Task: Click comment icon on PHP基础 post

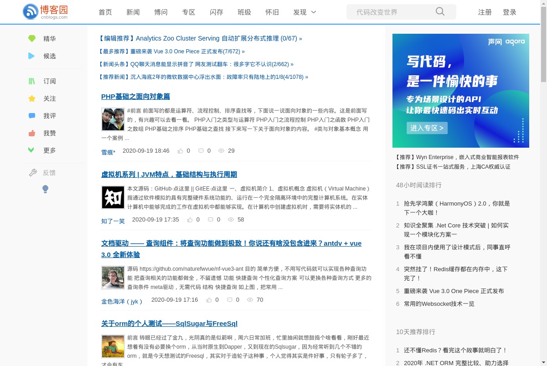Action: point(201,150)
